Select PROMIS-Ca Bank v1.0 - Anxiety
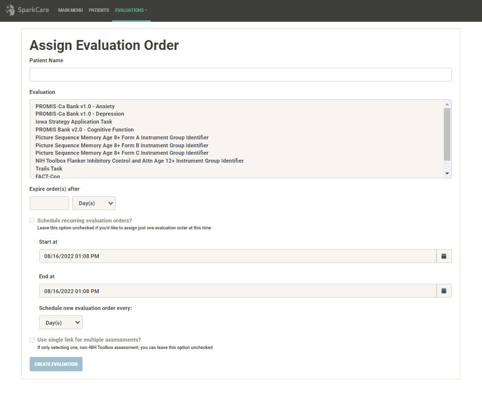 point(75,106)
